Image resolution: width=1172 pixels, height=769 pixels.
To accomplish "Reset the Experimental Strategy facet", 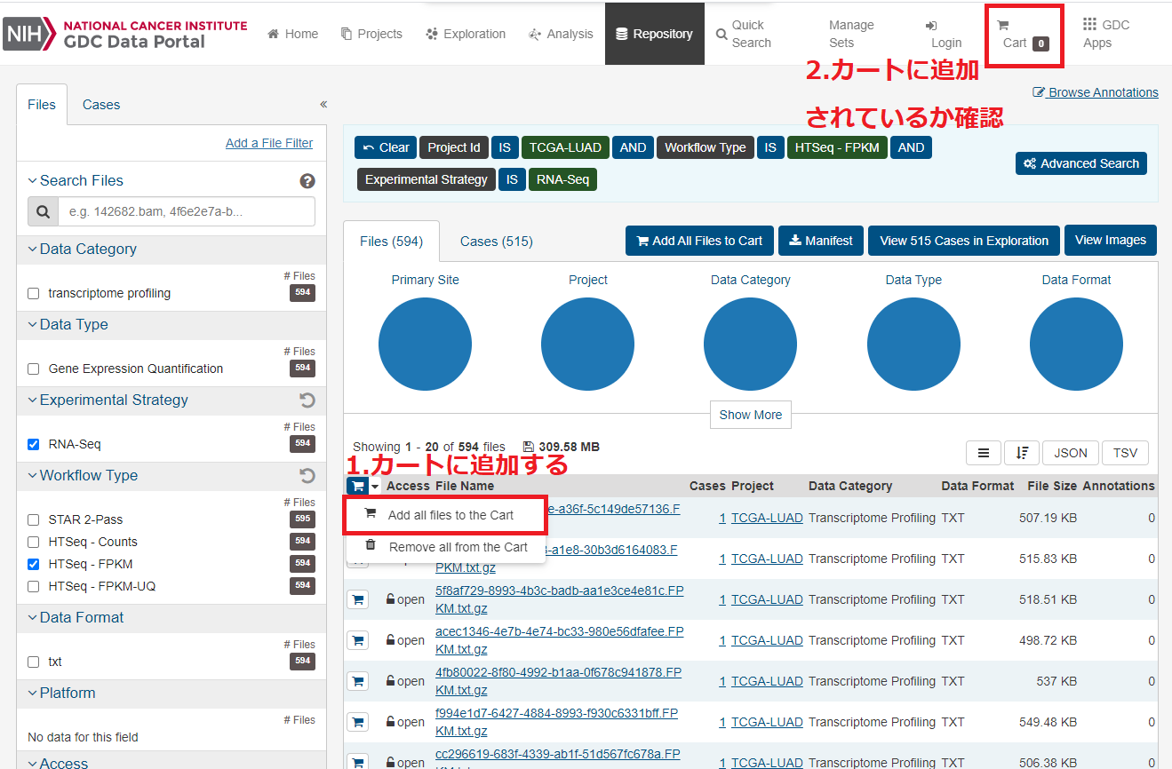I will 307,400.
